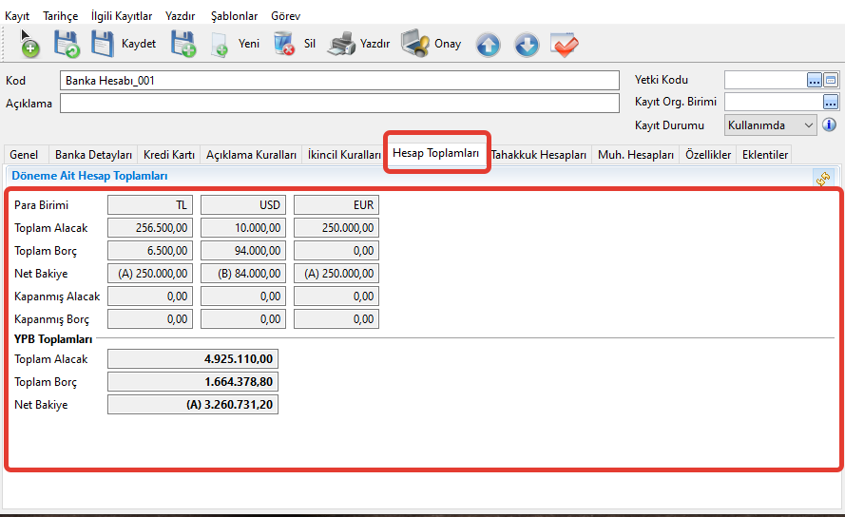The width and height of the screenshot is (845, 517).
Task: Refresh account totals with yellow arrows icon
Action: [823, 178]
